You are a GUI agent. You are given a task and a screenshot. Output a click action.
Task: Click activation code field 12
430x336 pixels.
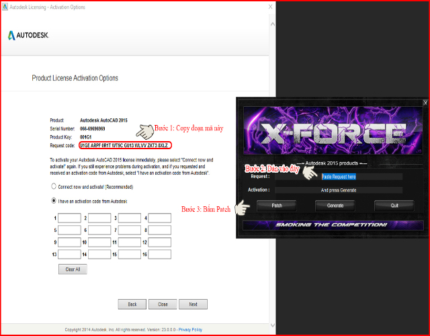pos(160,242)
